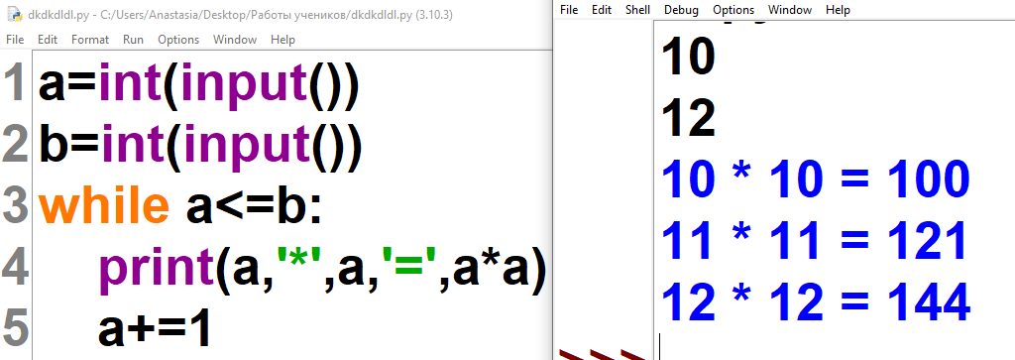This screenshot has width=1015, height=360.
Task: Open the Run menu in the editor
Action: click(134, 40)
